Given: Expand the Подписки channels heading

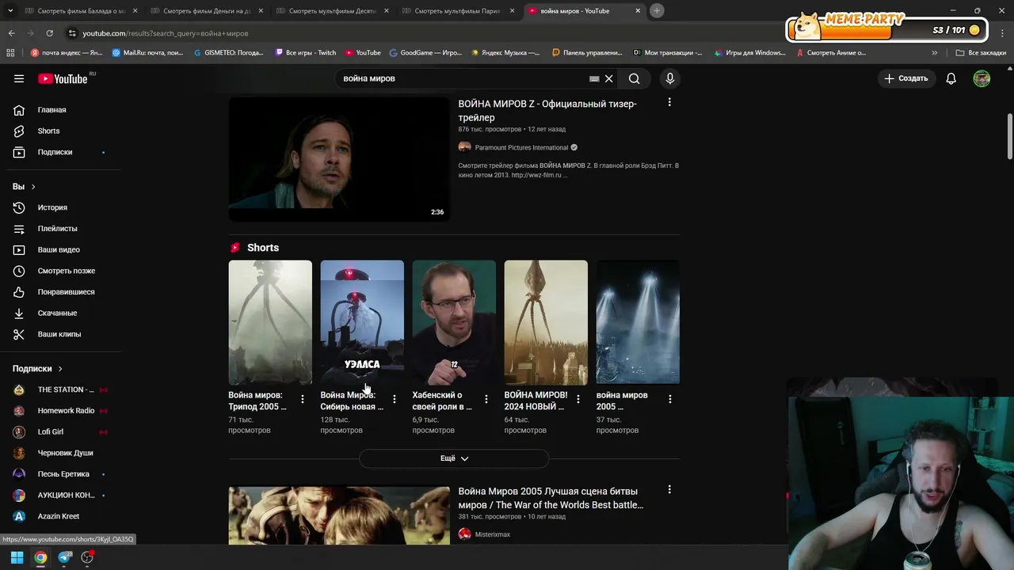Looking at the screenshot, I should pyautogui.click(x=37, y=369).
